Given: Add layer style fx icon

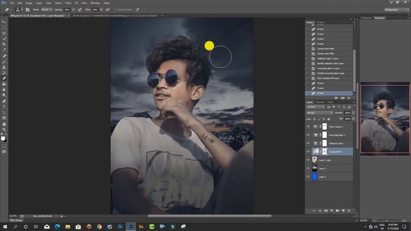Looking at the screenshot, I should tap(320, 210).
